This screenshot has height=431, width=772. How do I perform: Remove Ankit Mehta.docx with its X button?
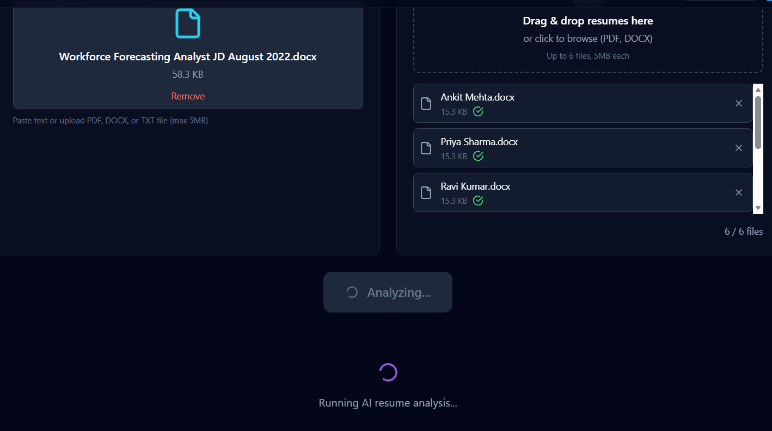739,103
